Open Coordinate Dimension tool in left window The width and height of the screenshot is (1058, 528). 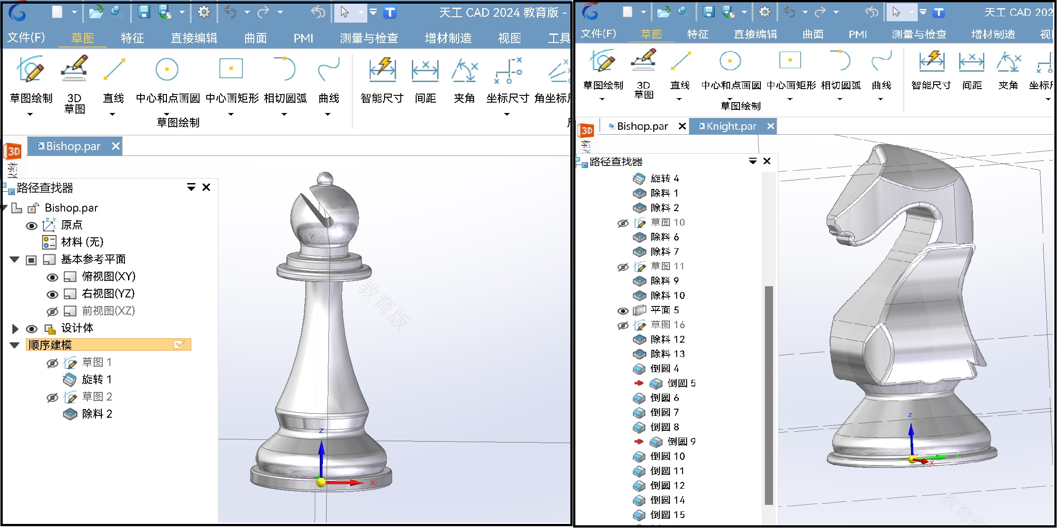[508, 70]
